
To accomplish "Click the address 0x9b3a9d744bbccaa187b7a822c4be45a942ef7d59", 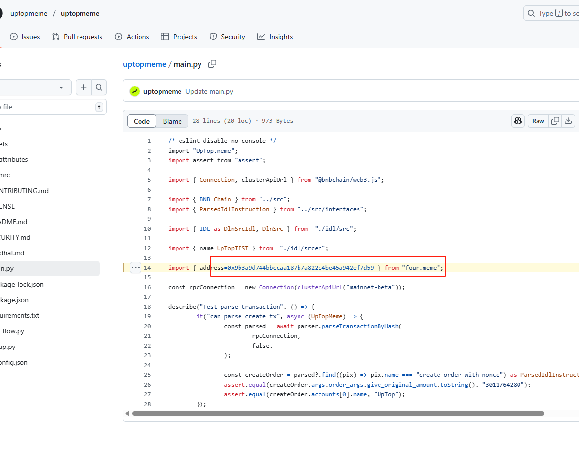I will tap(300, 268).
